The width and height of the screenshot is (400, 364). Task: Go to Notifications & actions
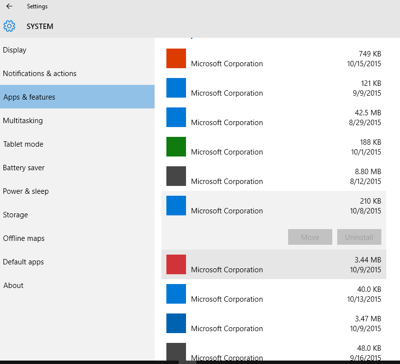77,74
